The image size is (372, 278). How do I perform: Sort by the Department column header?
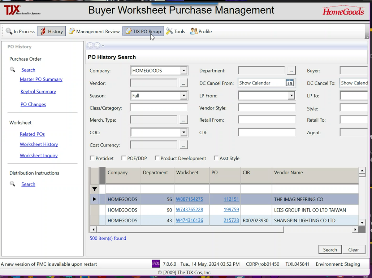[157, 175]
